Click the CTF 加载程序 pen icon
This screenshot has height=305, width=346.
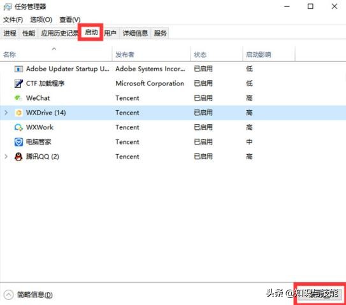tap(18, 83)
